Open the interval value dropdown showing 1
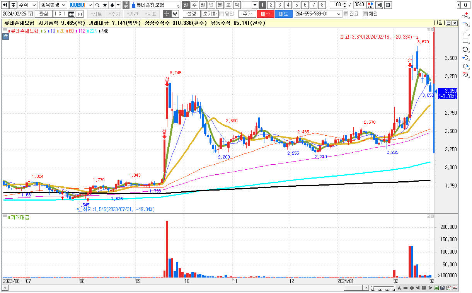This screenshot has width=472, height=293. (254, 5)
